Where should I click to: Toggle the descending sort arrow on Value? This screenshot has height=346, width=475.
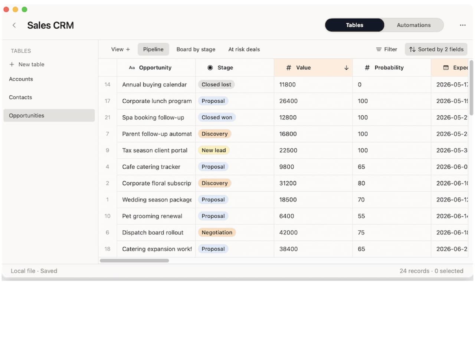point(346,67)
